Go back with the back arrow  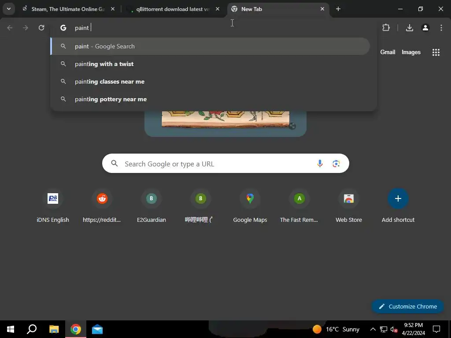point(10,28)
